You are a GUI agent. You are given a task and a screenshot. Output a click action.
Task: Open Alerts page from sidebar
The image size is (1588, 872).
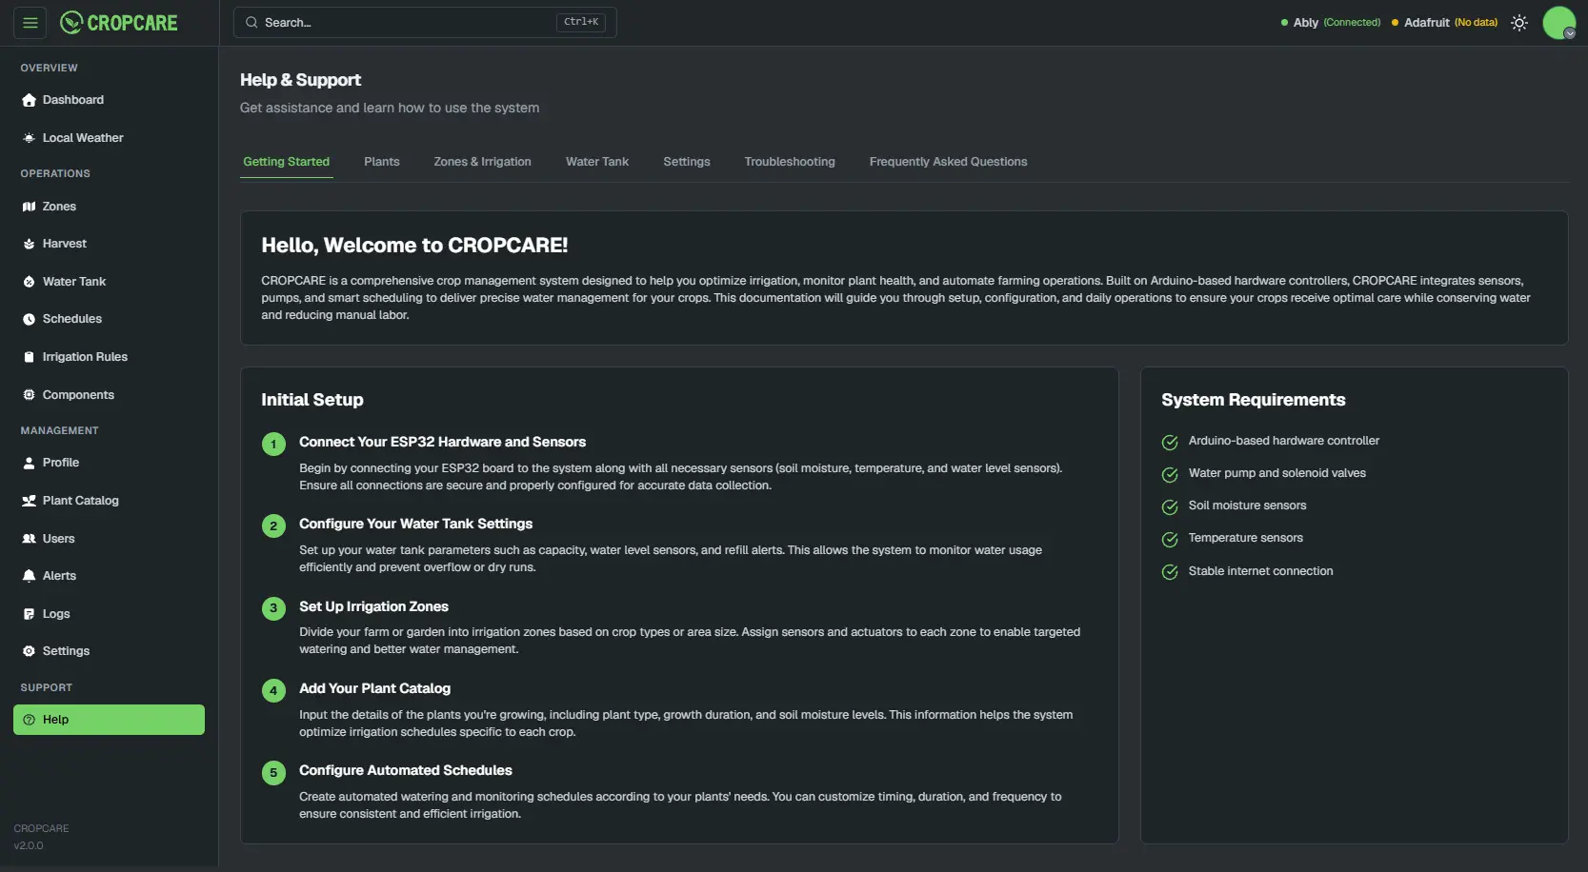click(109, 576)
